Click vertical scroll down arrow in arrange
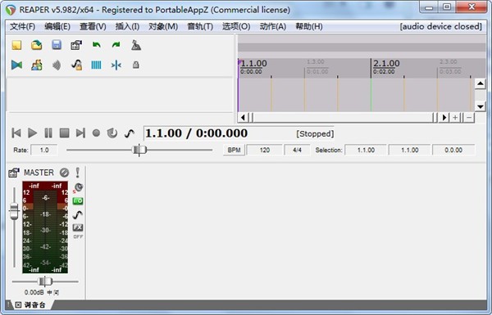Viewport: 492px width, 315px height. [x=480, y=106]
